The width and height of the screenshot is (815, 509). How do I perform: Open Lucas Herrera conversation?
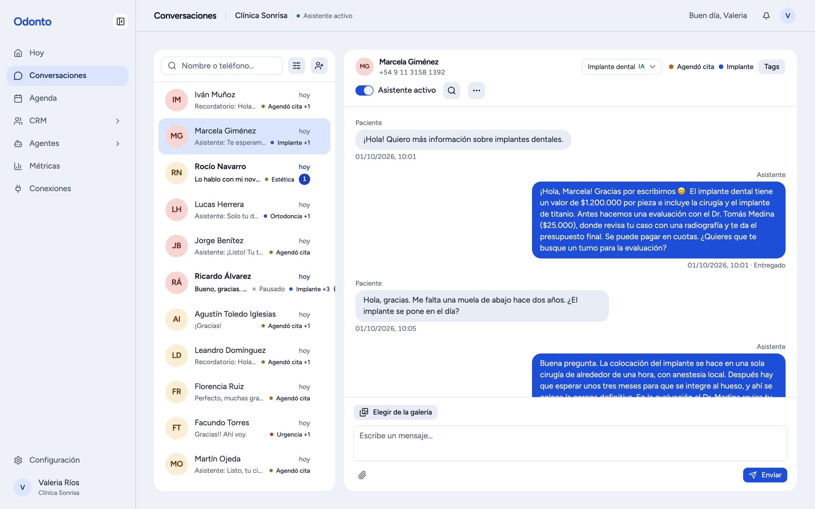click(244, 210)
